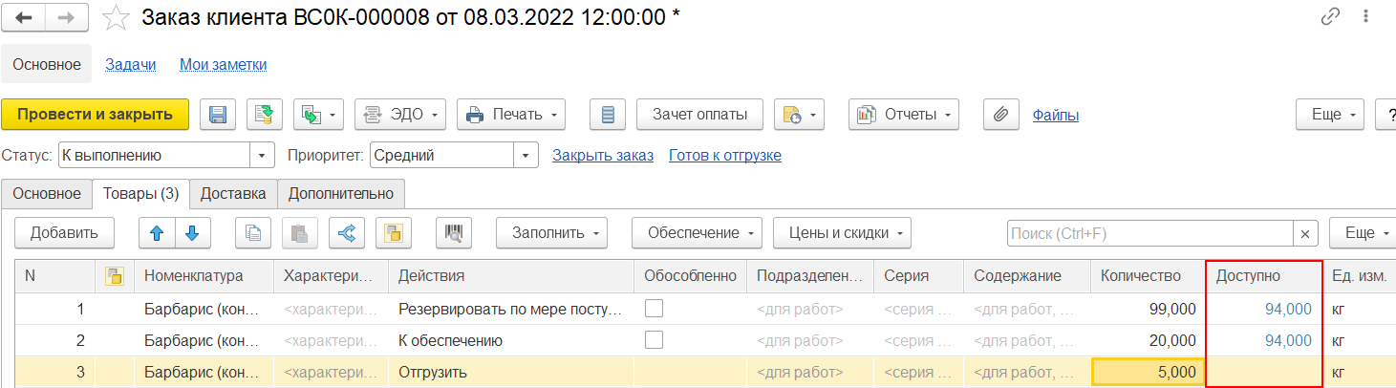This screenshot has height=388, width=1396.
Task: Click the Зачет оплаты button
Action: click(699, 115)
